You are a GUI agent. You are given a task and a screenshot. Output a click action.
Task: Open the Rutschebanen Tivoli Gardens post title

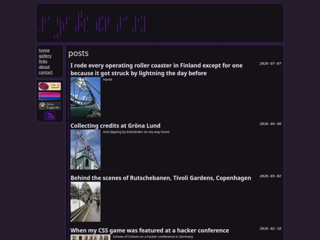[161, 178]
